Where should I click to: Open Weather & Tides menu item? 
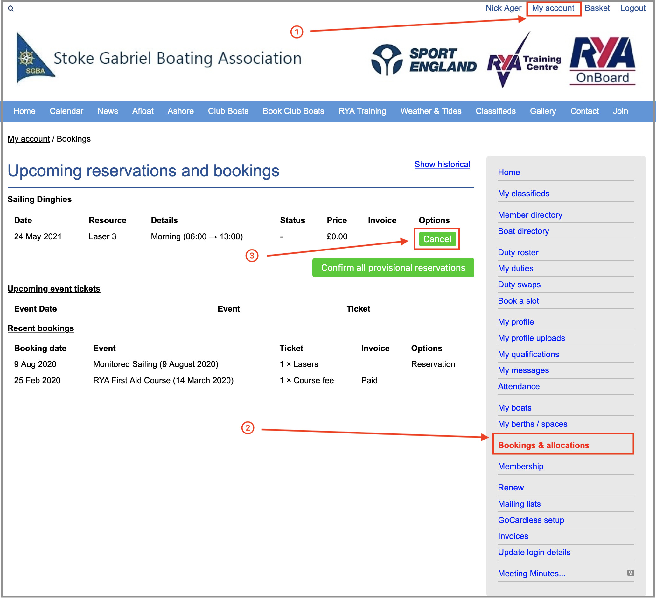[x=431, y=111]
